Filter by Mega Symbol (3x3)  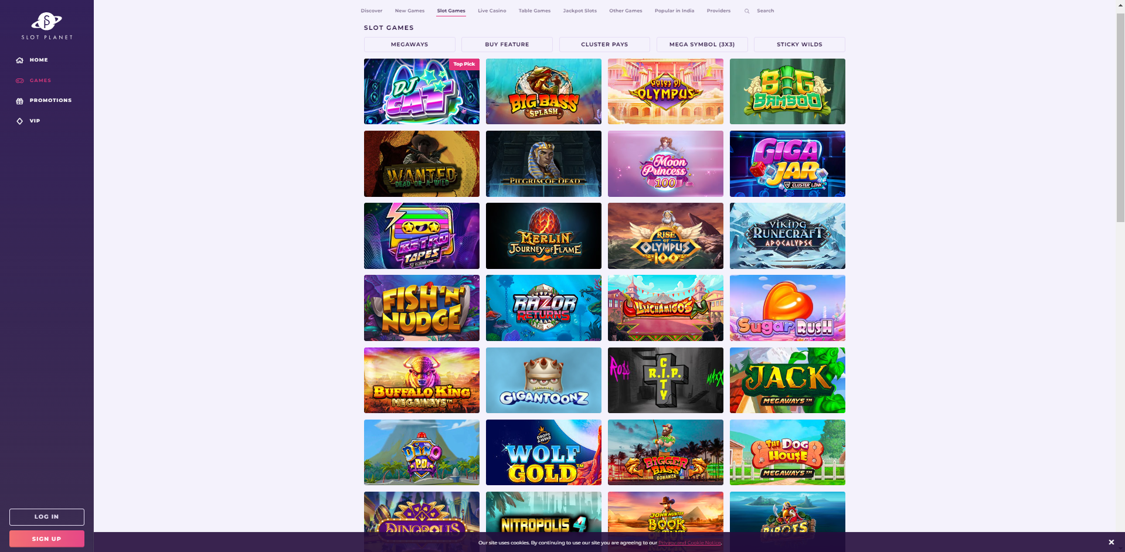point(702,45)
